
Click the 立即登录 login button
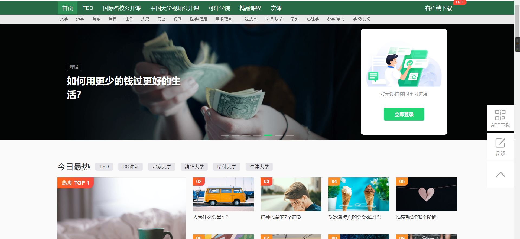404,114
